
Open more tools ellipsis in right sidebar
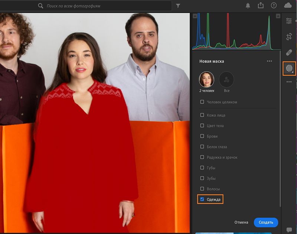point(289,82)
